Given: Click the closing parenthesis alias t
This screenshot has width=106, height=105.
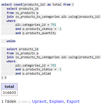Looking at the screenshot, I should click(x=4, y=78).
